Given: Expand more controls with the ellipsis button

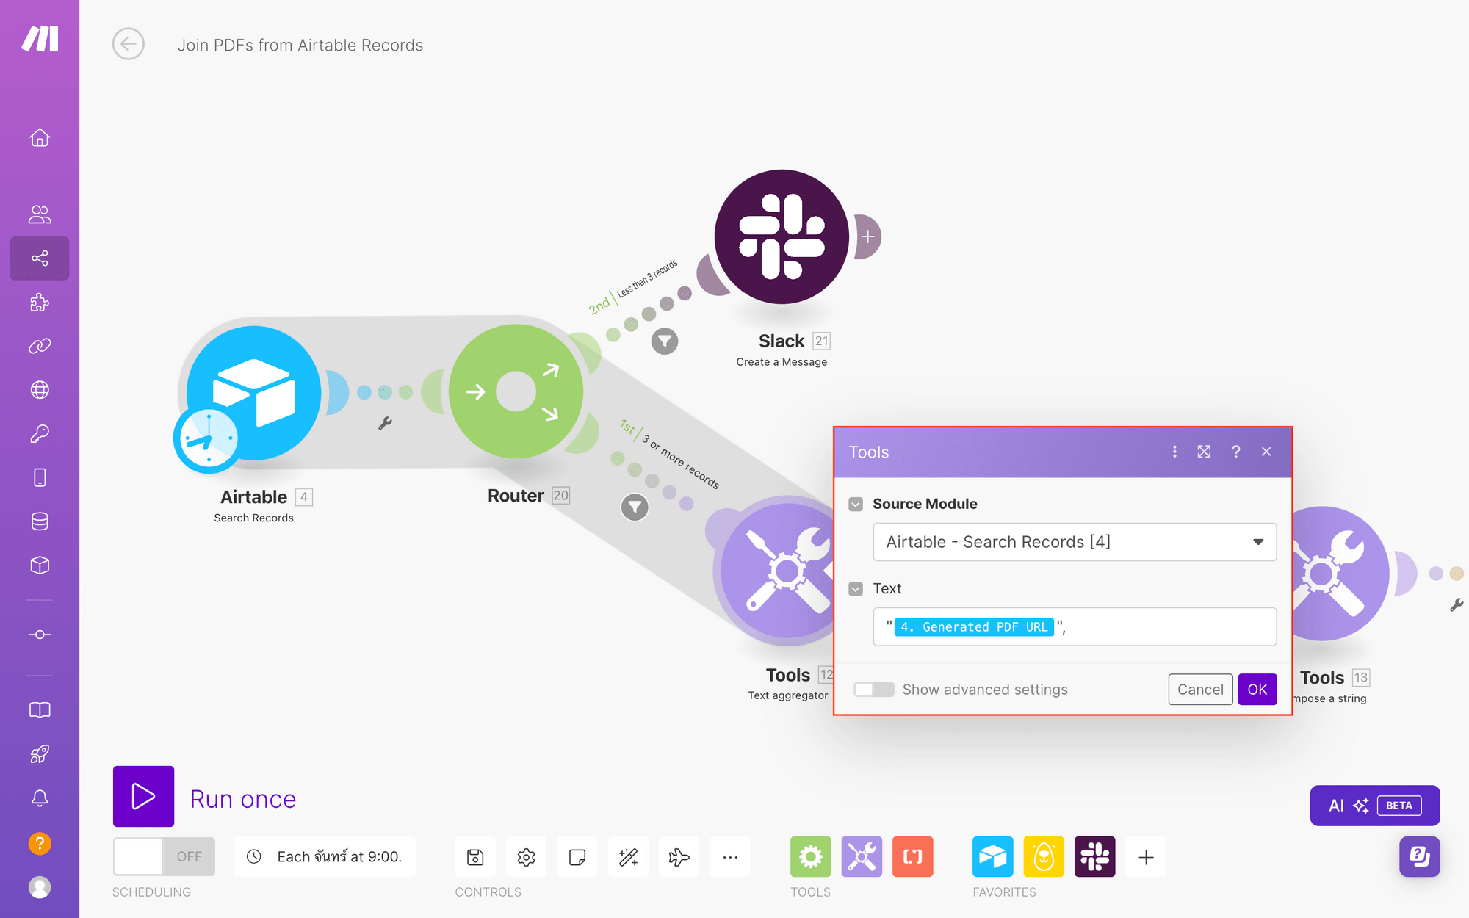Looking at the screenshot, I should tap(730, 857).
